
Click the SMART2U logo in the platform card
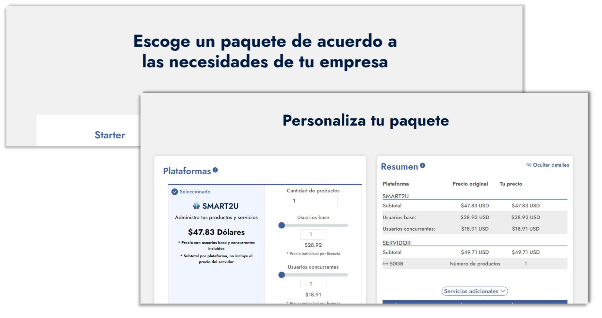click(196, 206)
